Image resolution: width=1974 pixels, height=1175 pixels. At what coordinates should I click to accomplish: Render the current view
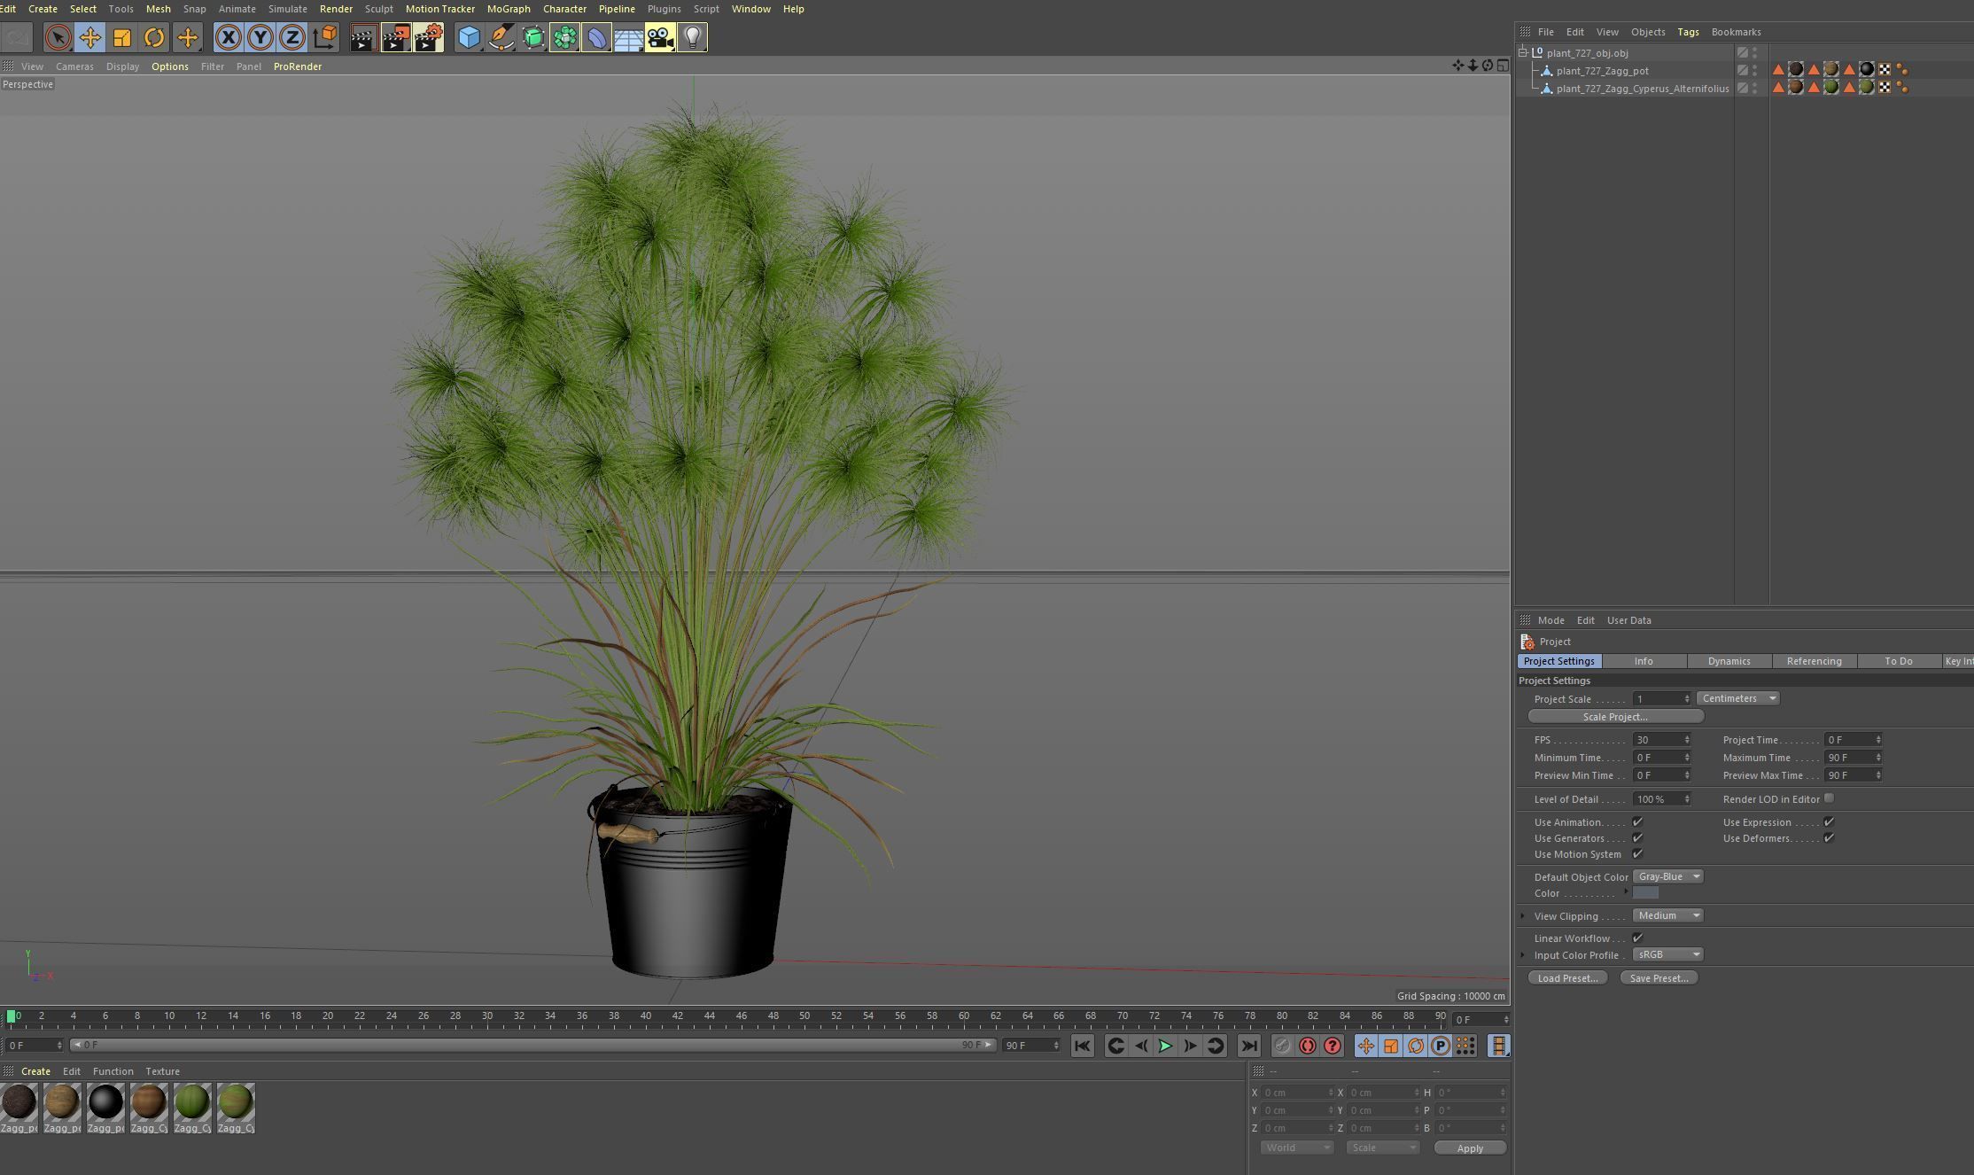[x=363, y=37]
